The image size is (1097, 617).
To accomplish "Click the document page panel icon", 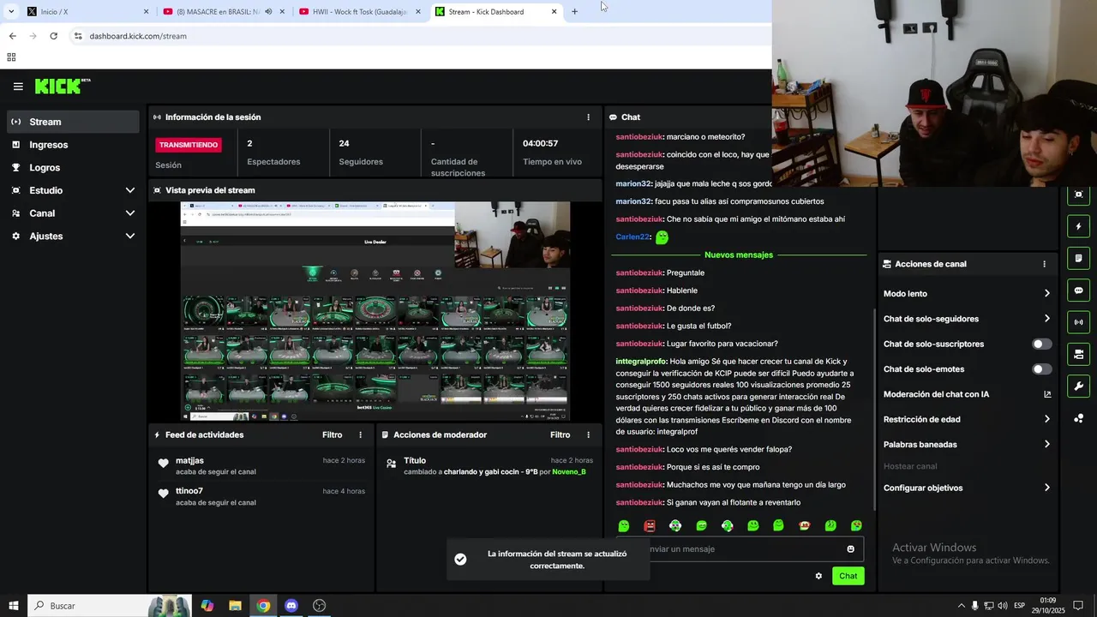I will (1078, 259).
